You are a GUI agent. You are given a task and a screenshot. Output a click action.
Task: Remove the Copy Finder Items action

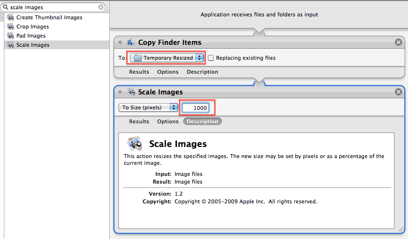click(398, 42)
